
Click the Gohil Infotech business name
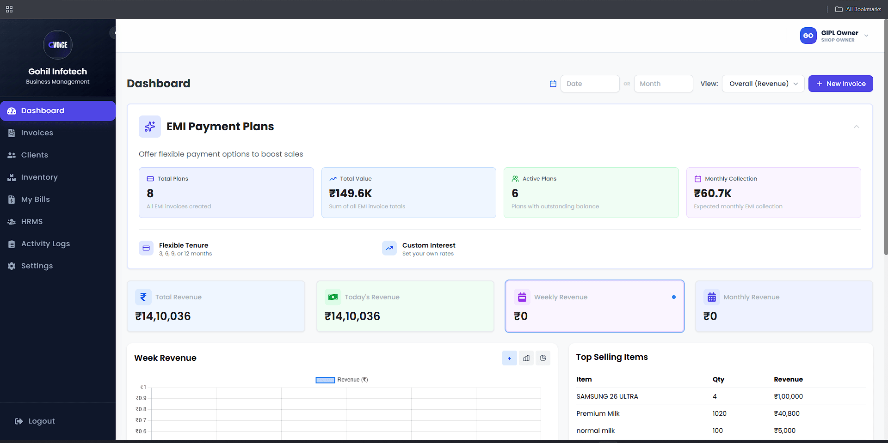58,72
